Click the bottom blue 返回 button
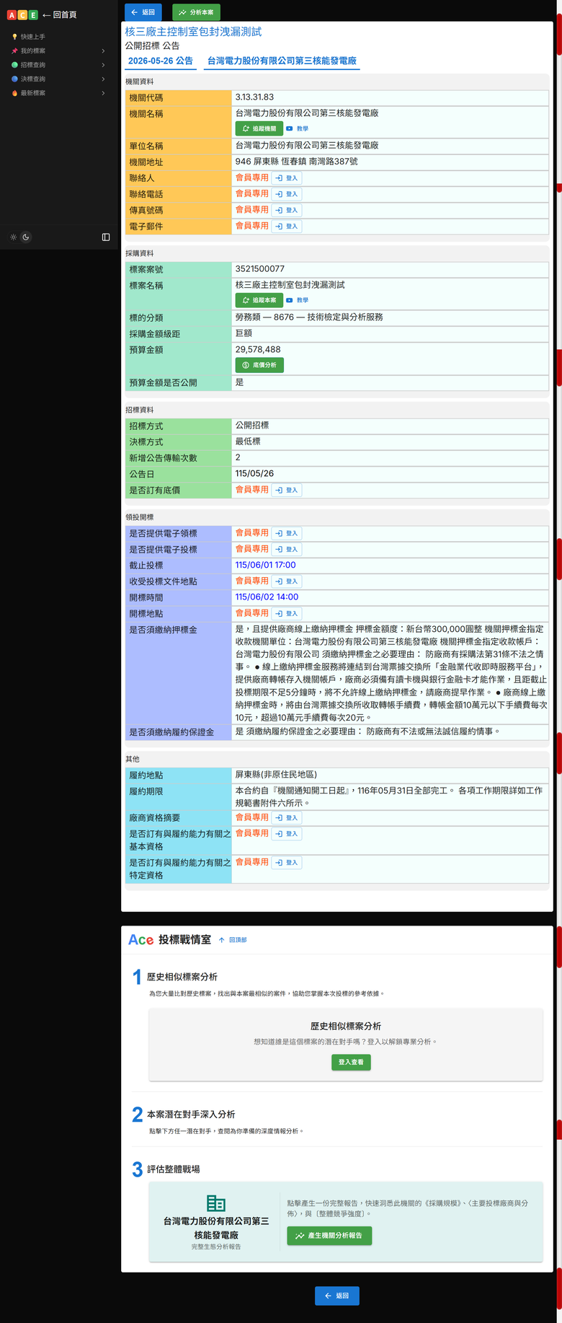The image size is (562, 1323). point(337,1296)
